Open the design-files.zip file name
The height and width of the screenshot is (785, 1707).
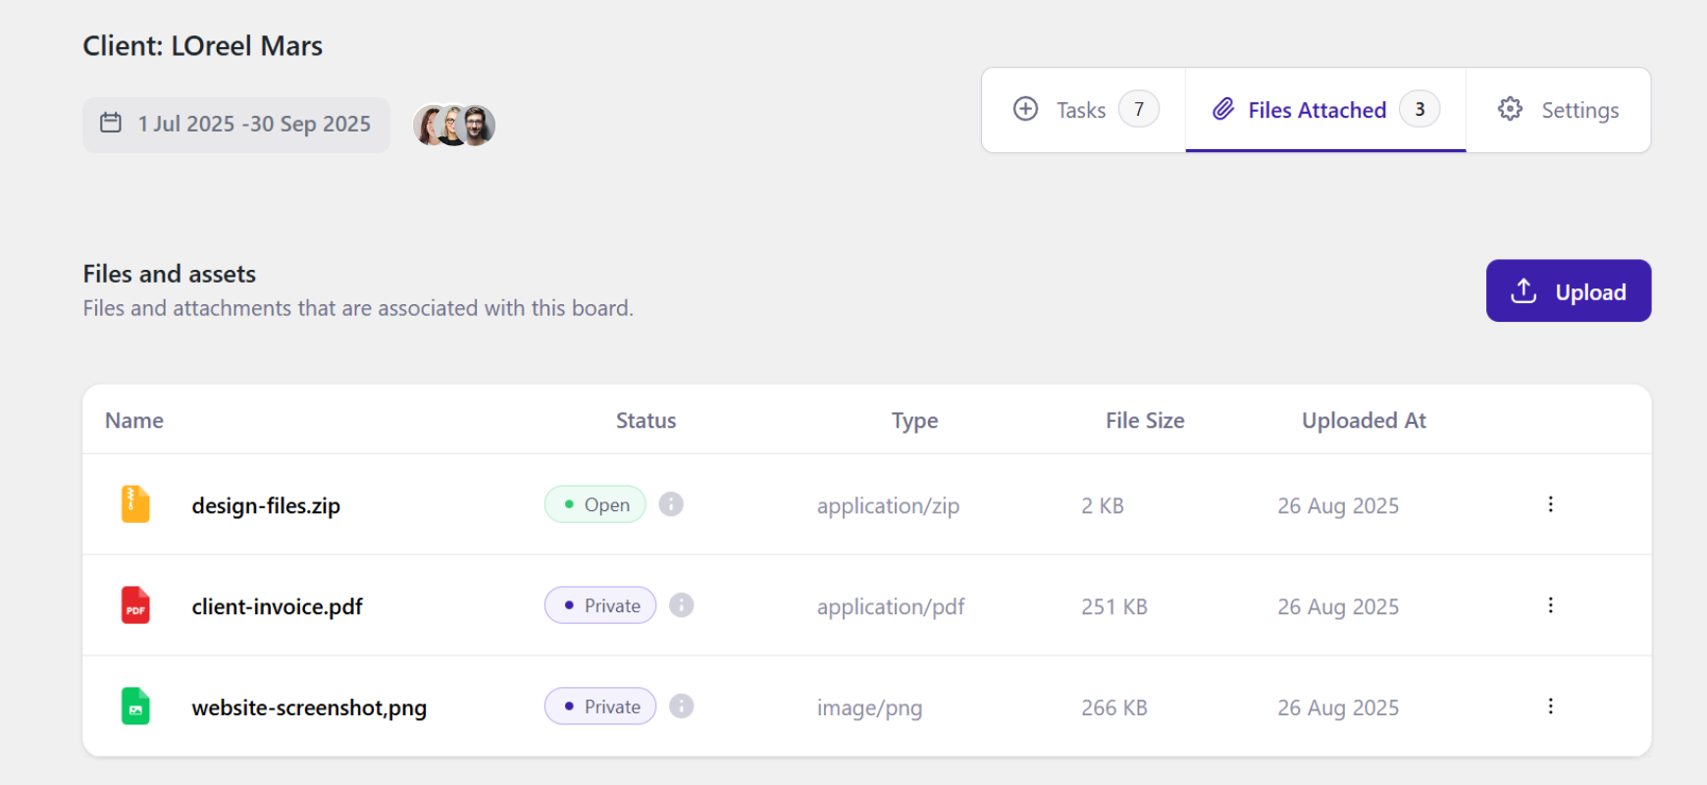click(266, 506)
